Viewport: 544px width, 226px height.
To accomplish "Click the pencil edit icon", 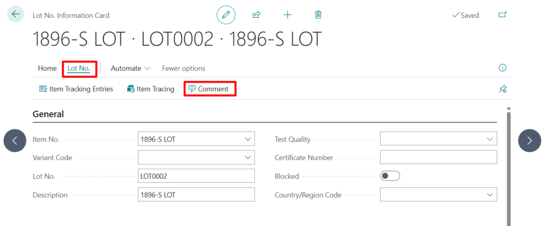I will tap(226, 15).
